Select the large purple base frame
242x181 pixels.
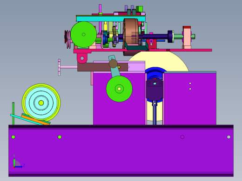coord(121,151)
